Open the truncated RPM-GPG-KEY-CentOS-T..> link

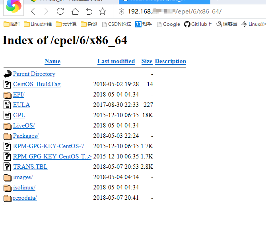[52, 156]
